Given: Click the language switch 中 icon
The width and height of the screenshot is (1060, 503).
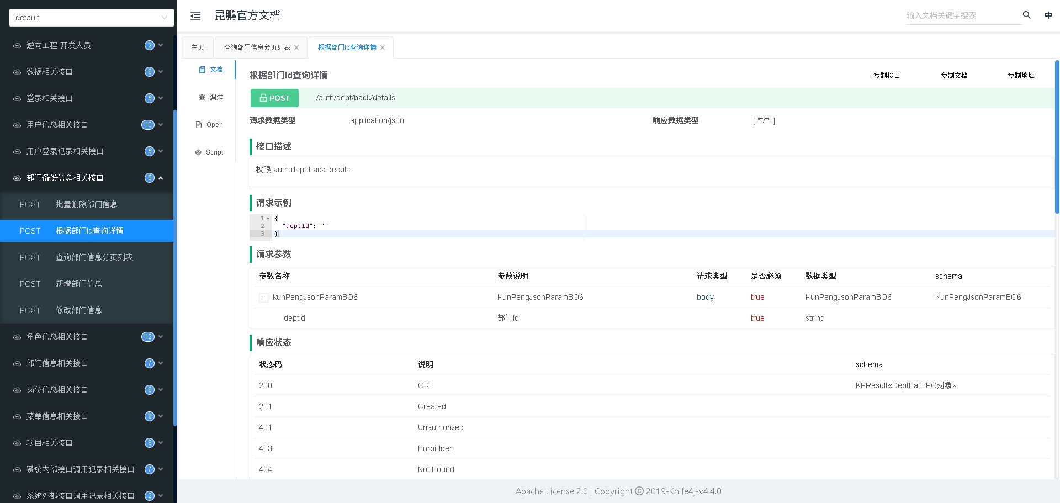Looking at the screenshot, I should pos(1048,15).
